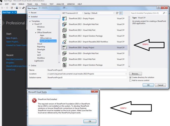Pin the Start Page tab
This screenshot has height=126, width=170.
coord(13,12)
